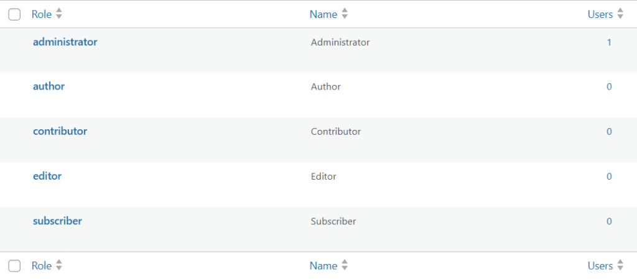Sort by the top Role column label

pos(42,14)
